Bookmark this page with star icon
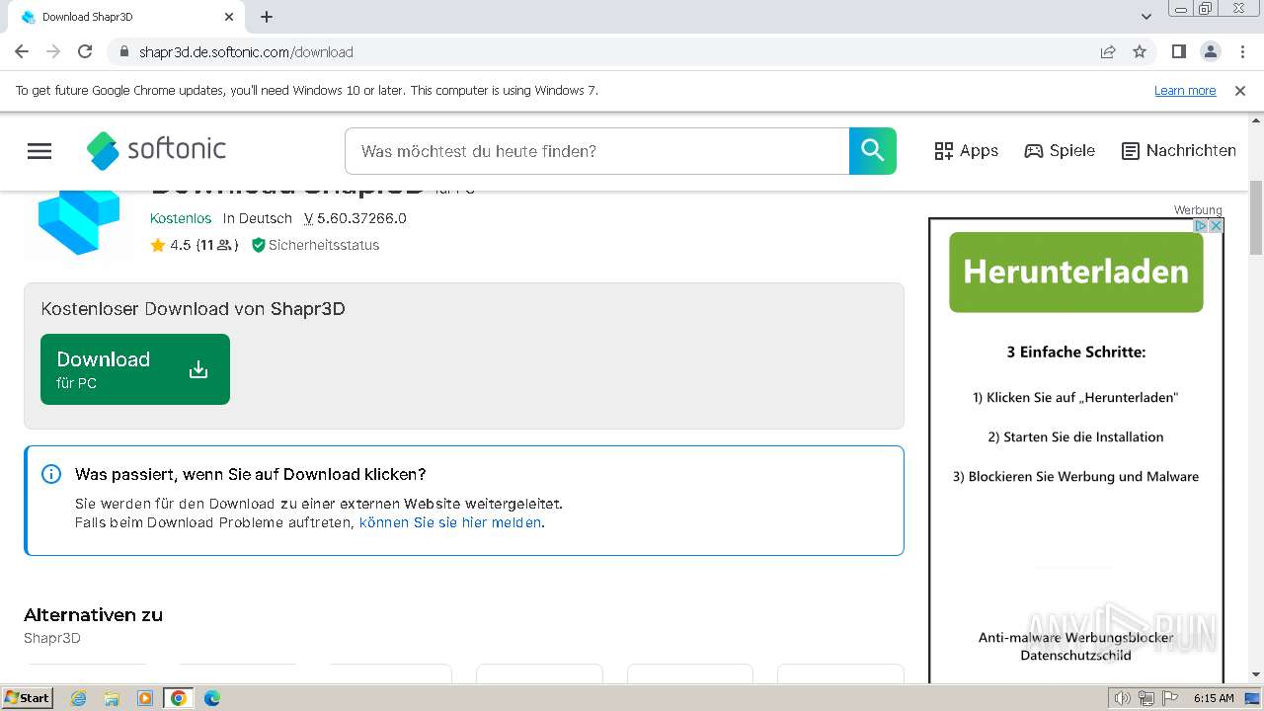 coord(1140,51)
